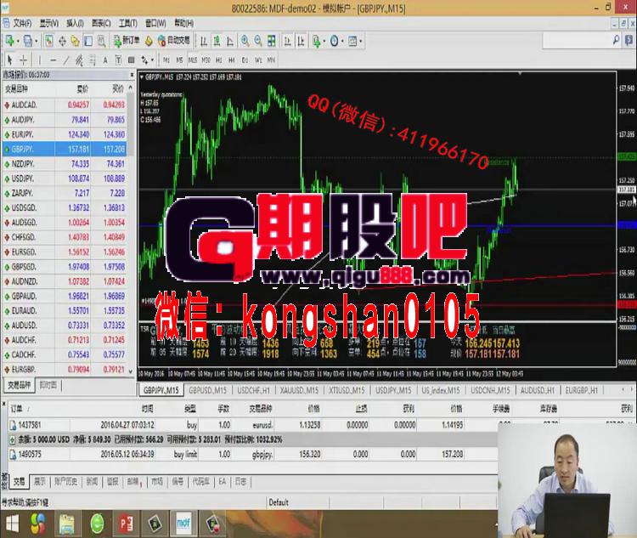The image size is (637, 538).
Task: Expand the Periods dropdown arrow
Action: coord(342,41)
